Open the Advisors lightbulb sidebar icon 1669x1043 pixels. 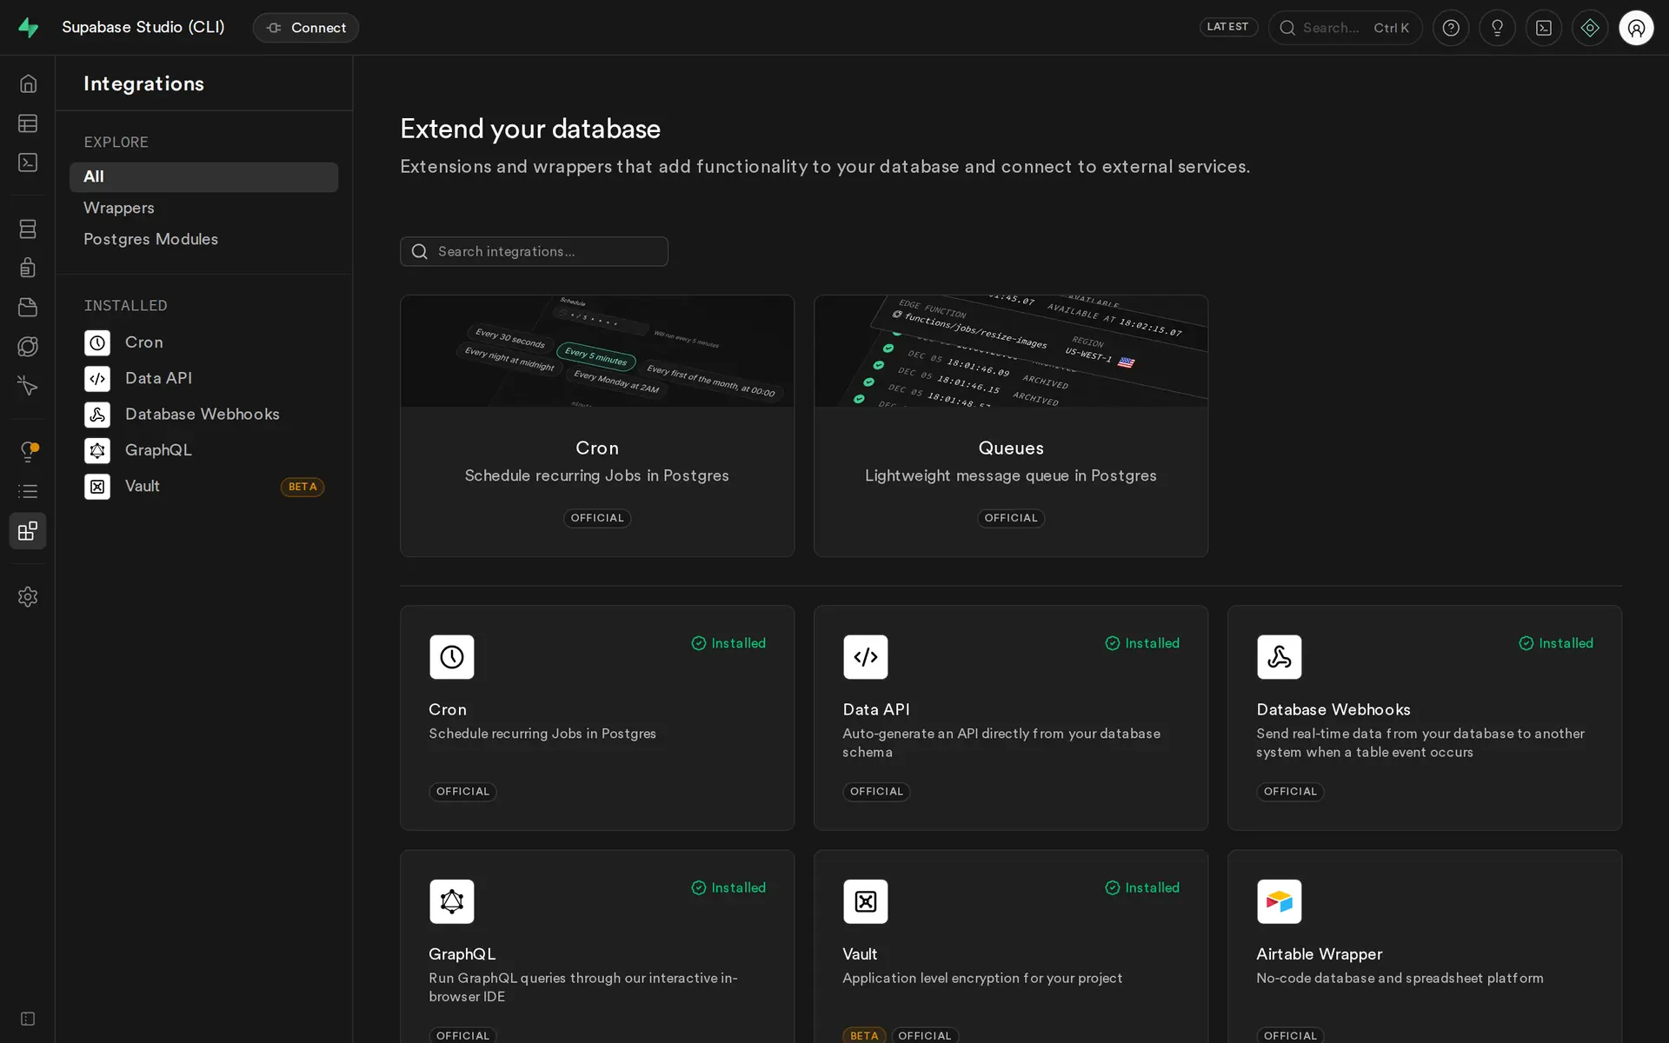[x=28, y=451]
